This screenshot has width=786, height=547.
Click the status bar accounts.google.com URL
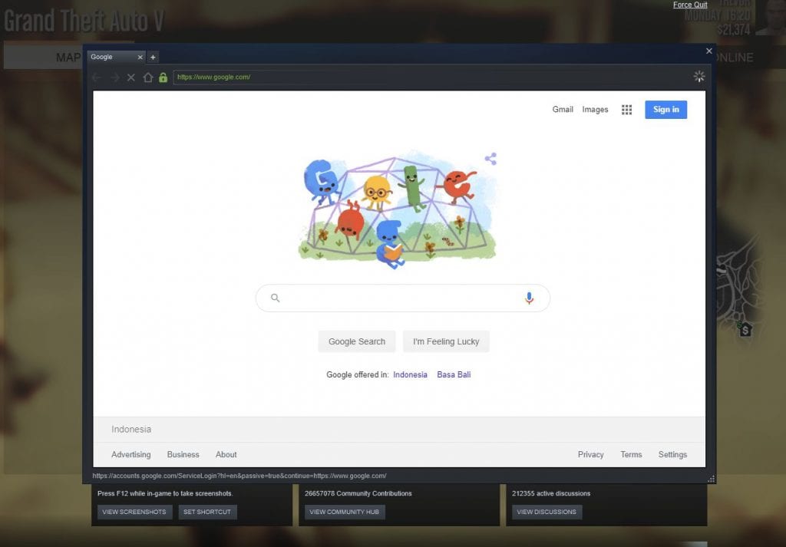(x=239, y=476)
